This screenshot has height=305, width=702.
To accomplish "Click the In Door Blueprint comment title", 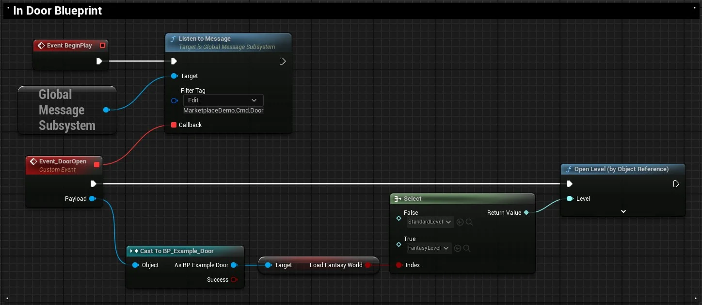I will 57,11.
